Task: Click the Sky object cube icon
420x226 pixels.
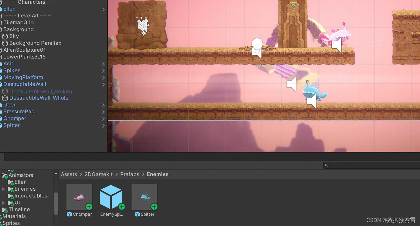Action: tap(5, 37)
